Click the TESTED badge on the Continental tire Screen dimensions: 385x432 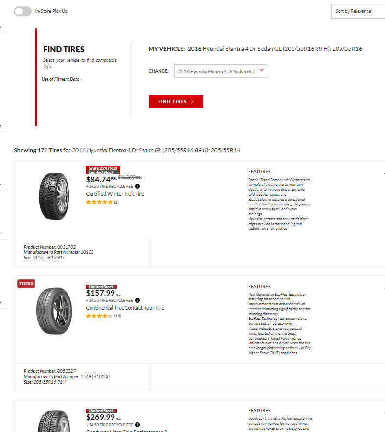pos(26,283)
